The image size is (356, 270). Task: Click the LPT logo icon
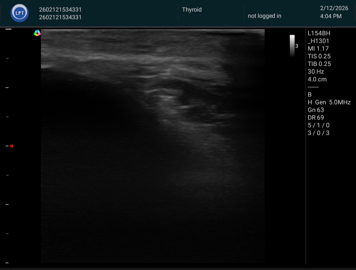(x=20, y=13)
